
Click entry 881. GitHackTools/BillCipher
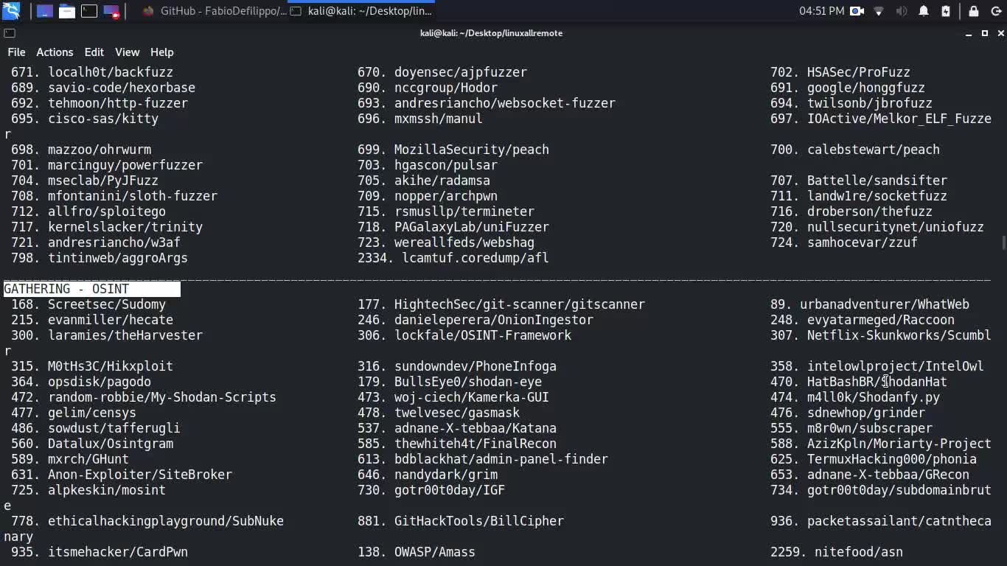[461, 521]
